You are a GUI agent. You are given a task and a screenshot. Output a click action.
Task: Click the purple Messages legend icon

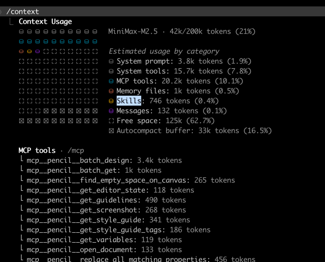click(111, 111)
